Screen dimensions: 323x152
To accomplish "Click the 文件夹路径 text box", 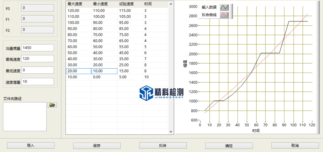I will pos(25,117).
